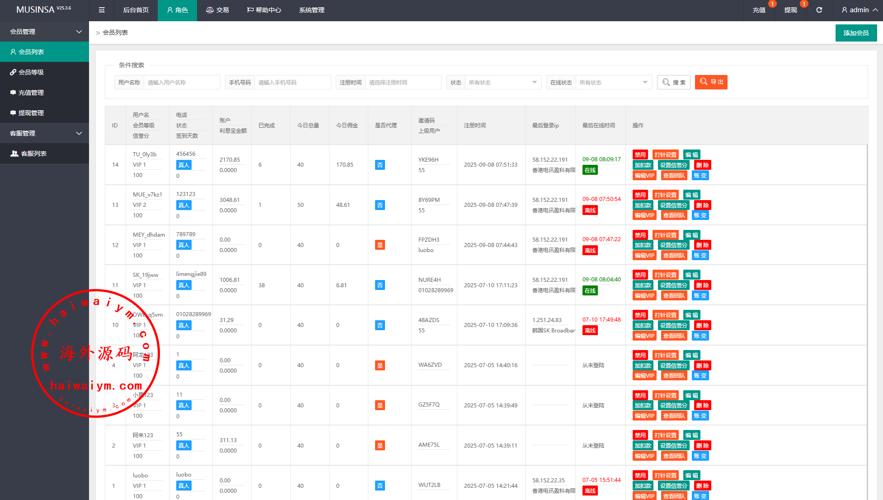Click the 充值 recharge notification item
Image resolution: width=883 pixels, height=500 pixels.
(759, 10)
